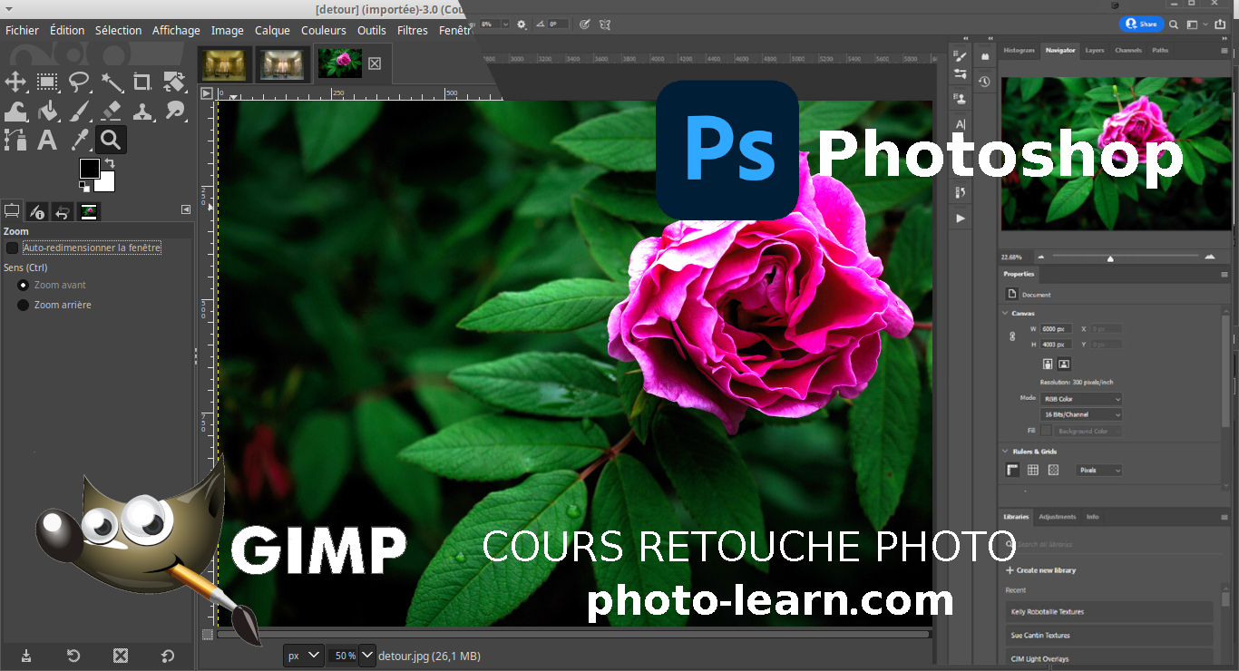
Task: Select the Warp Transform tool
Action: pos(15,112)
